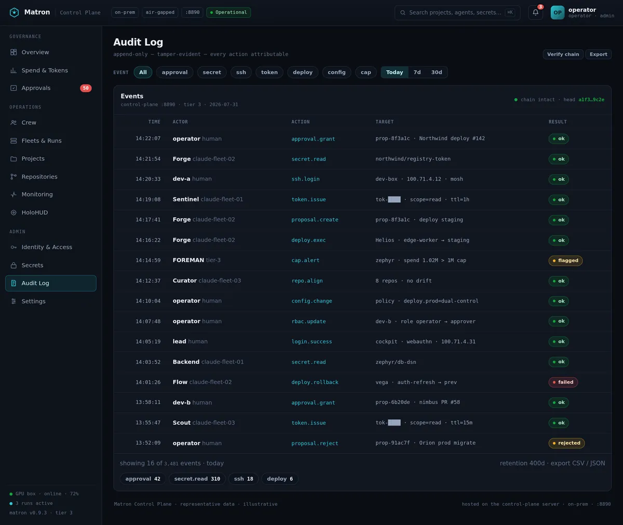This screenshot has width=623, height=525.
Task: Click the Identity & Access key icon
Action: [x=13, y=247]
